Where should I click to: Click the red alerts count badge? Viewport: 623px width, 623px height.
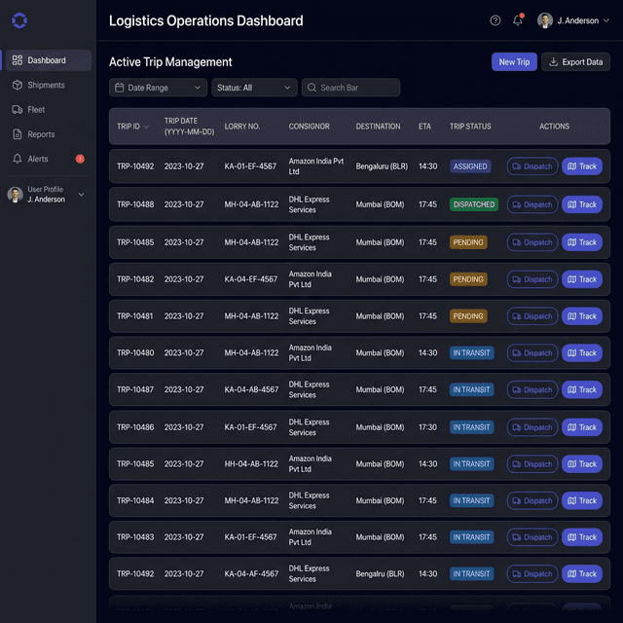(80, 159)
